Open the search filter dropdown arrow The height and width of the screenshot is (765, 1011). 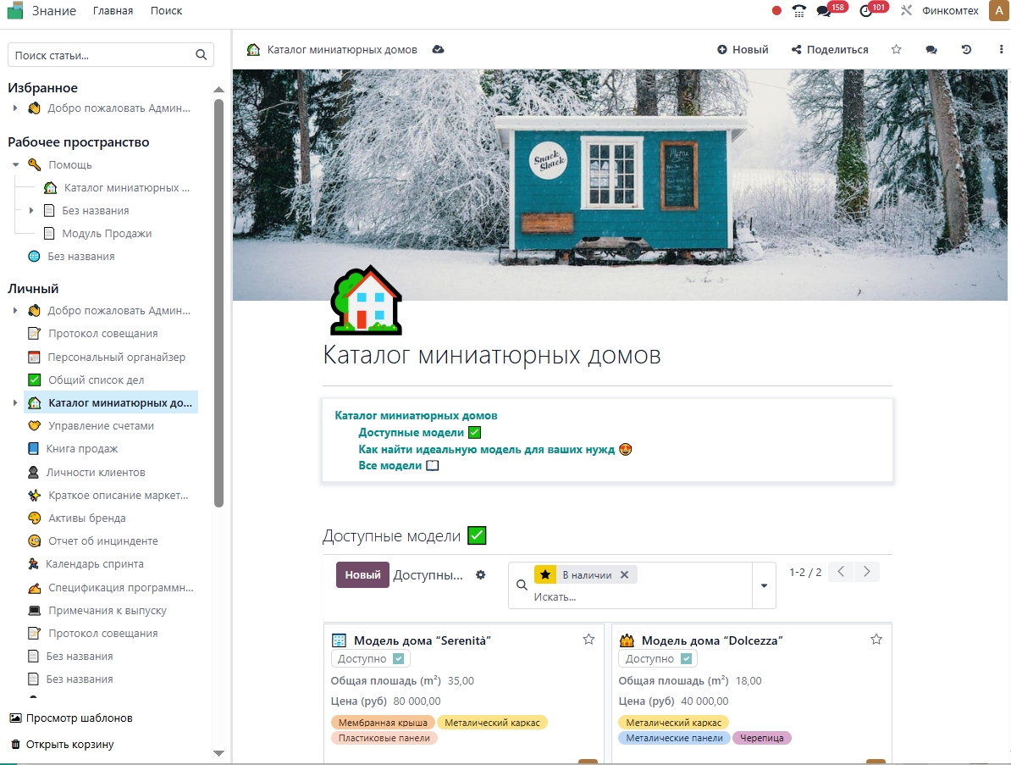point(764,585)
